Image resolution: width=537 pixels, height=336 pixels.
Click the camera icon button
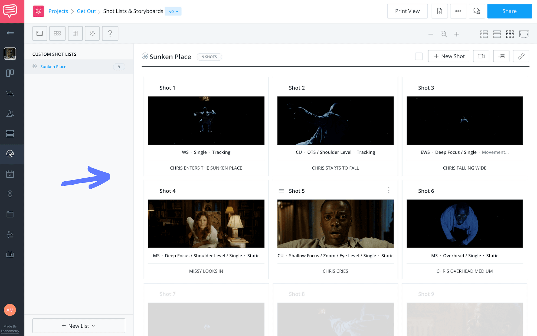click(481, 56)
